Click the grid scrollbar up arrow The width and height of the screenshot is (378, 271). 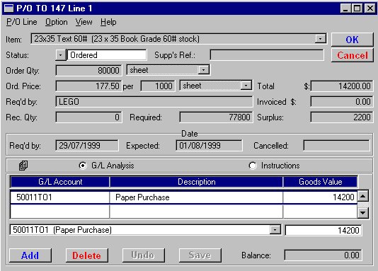(x=363, y=196)
